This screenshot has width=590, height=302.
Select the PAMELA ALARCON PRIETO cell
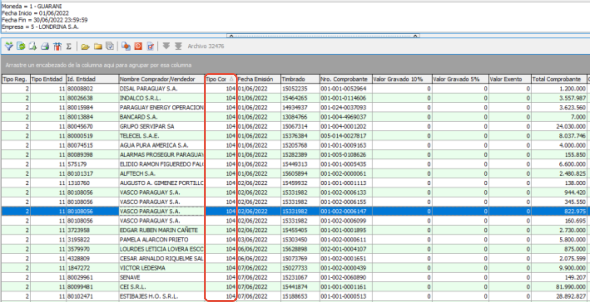tap(161, 240)
